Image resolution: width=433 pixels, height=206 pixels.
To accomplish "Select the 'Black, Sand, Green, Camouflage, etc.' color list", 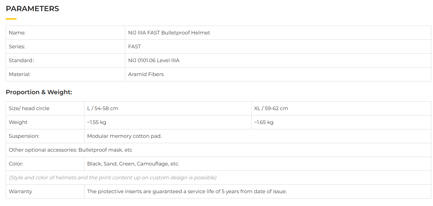I will point(133,164).
